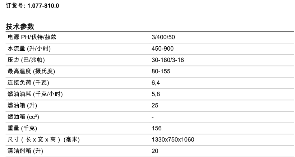Image resolution: width=295 pixels, height=157 pixels.
Task: Select the 压力 (巴/兆帕) label
Action: 26,60
